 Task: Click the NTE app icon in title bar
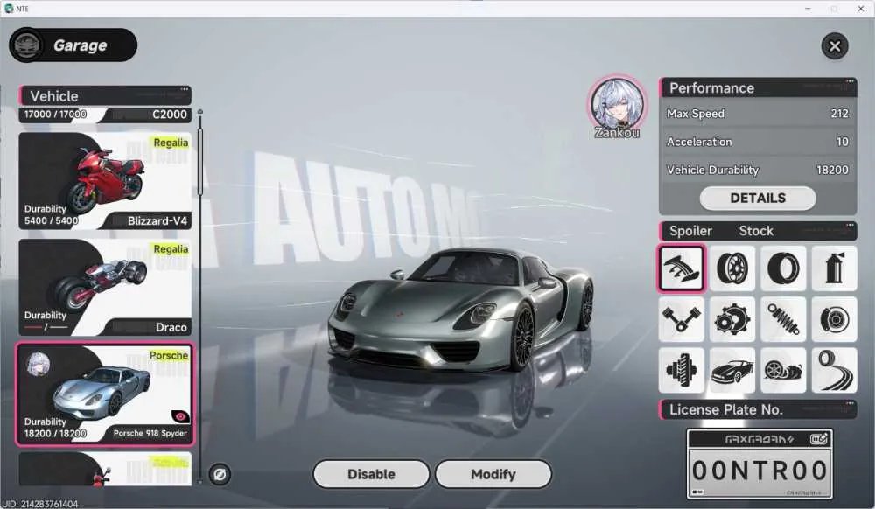click(9, 9)
